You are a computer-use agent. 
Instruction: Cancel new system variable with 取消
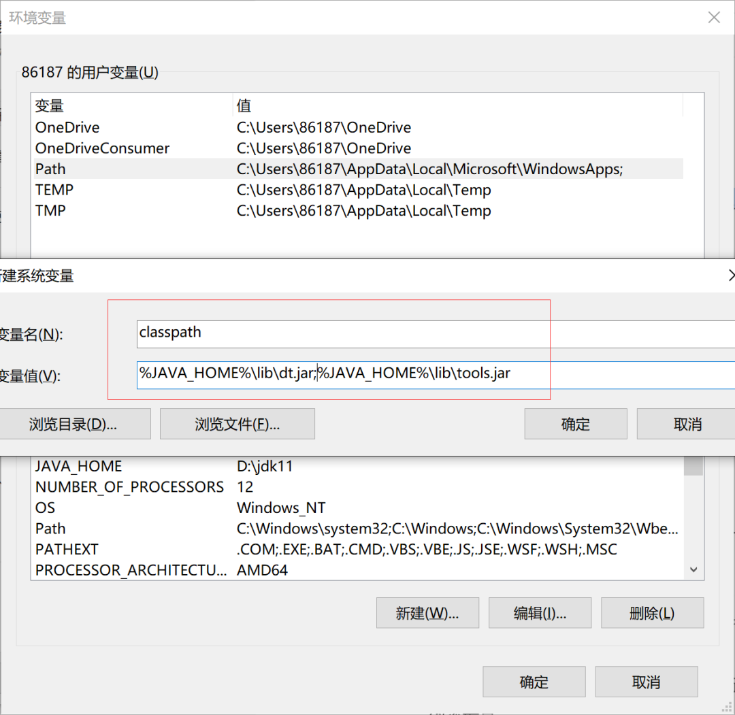tap(687, 424)
